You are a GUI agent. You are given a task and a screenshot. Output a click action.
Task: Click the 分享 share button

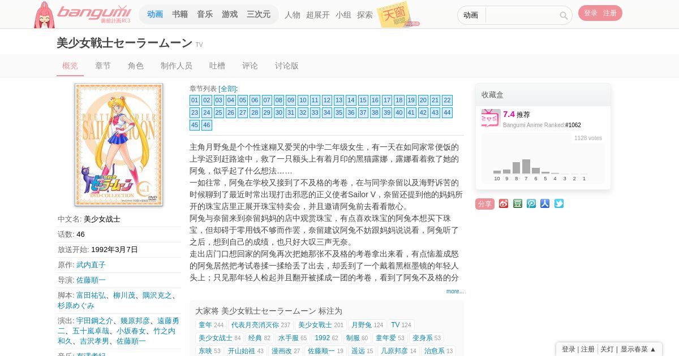(485, 204)
